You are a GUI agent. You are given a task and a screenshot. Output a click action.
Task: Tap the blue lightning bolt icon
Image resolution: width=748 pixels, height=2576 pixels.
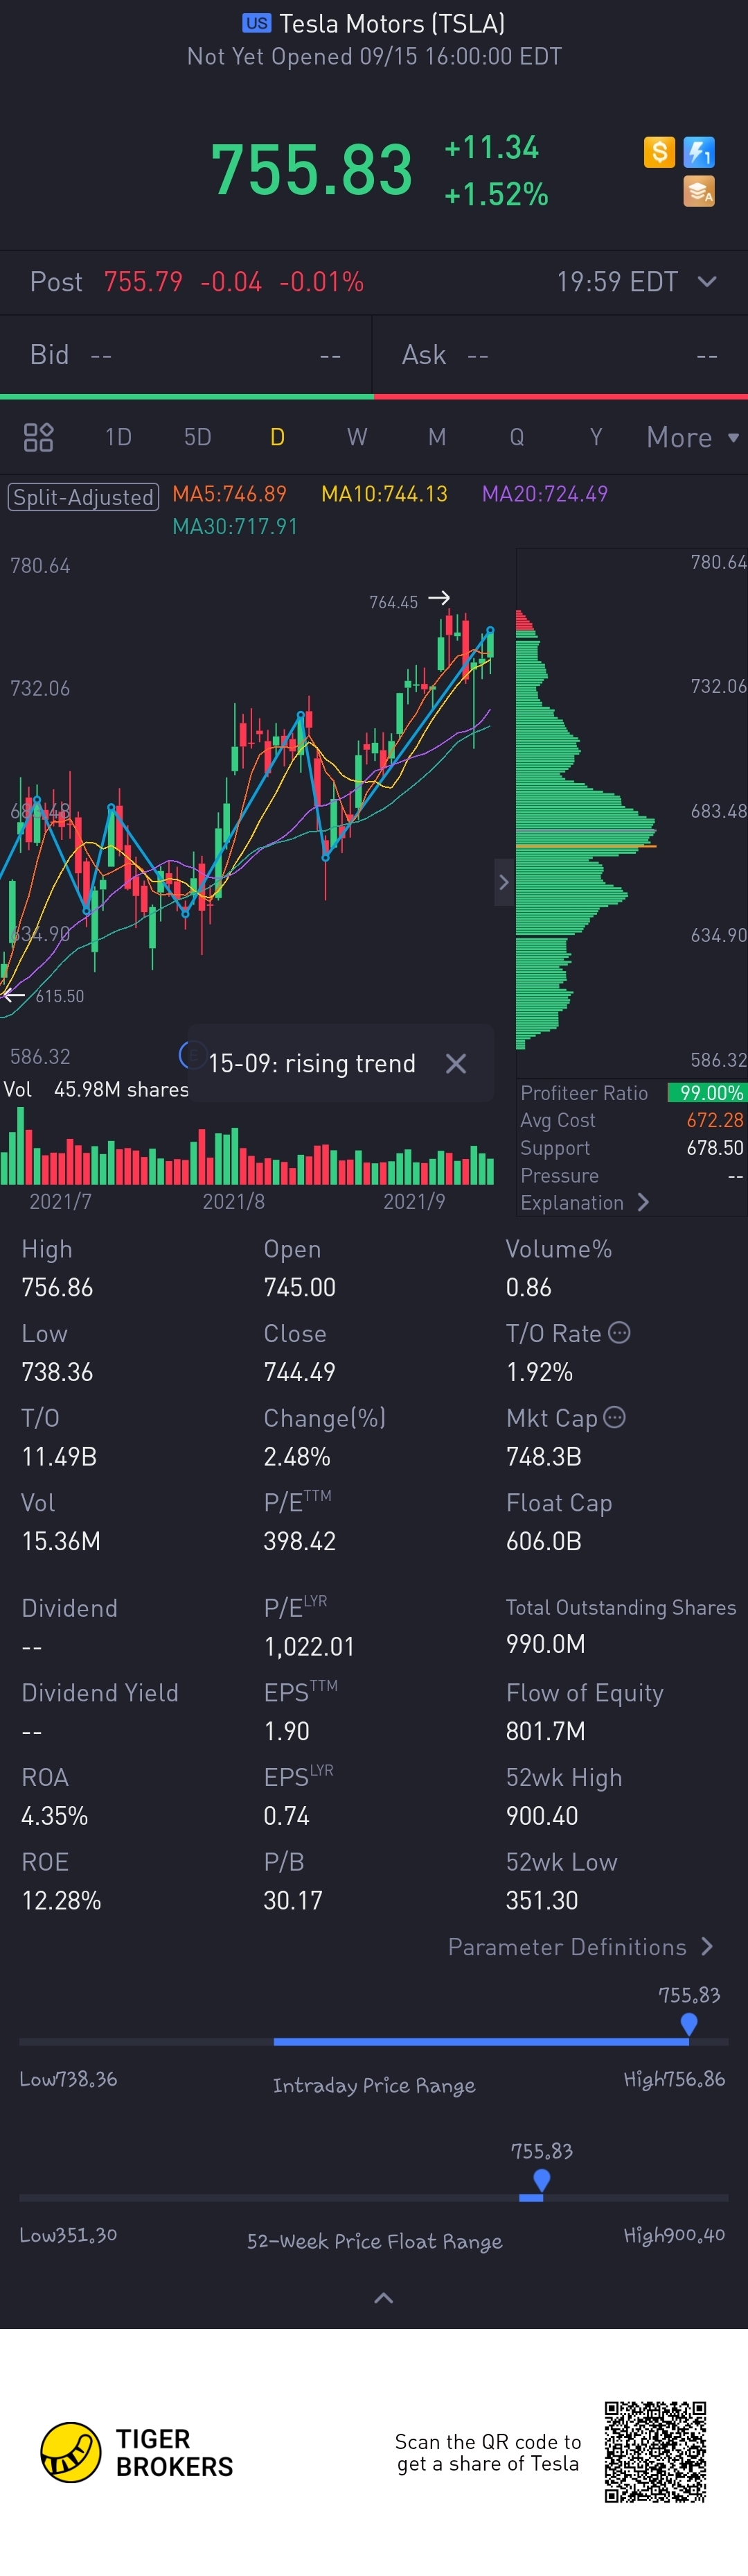coord(699,152)
